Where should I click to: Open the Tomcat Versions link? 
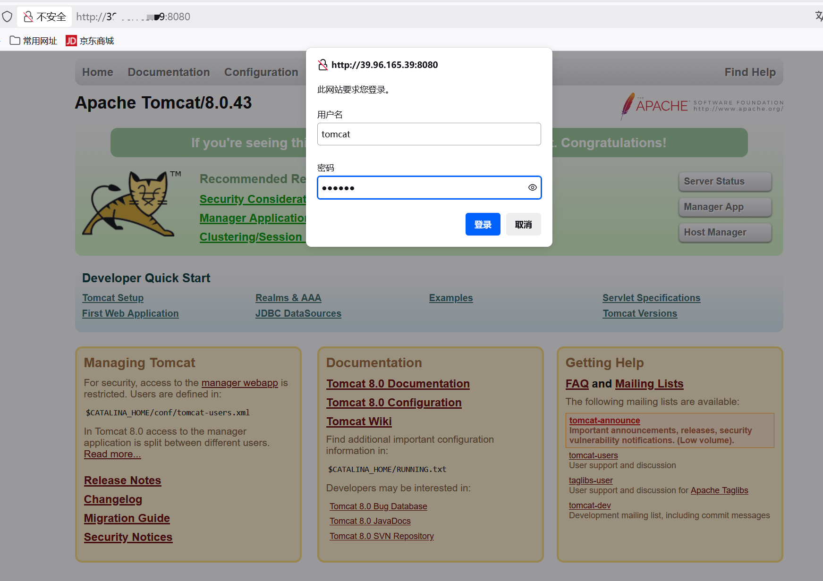[x=640, y=313]
